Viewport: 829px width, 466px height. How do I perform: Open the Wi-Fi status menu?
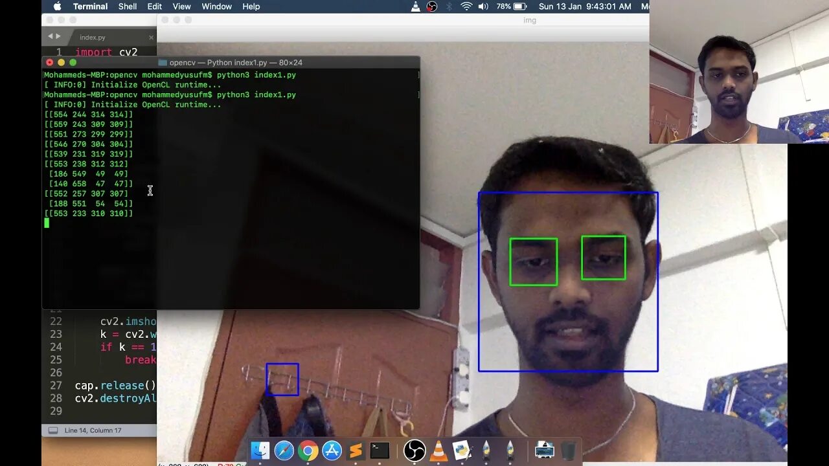(466, 6)
